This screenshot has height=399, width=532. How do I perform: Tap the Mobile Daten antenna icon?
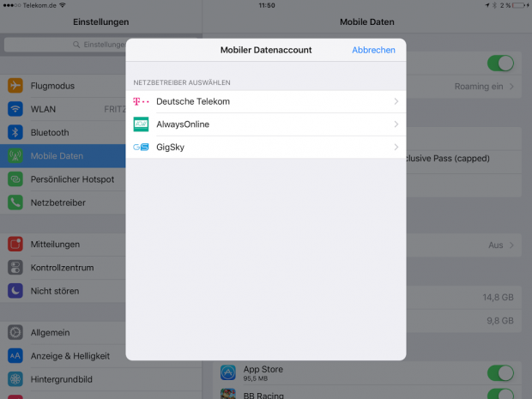tap(15, 155)
